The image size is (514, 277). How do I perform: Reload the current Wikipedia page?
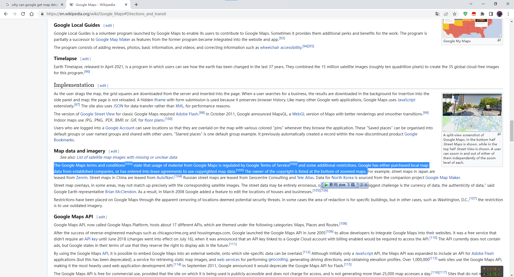click(23, 14)
